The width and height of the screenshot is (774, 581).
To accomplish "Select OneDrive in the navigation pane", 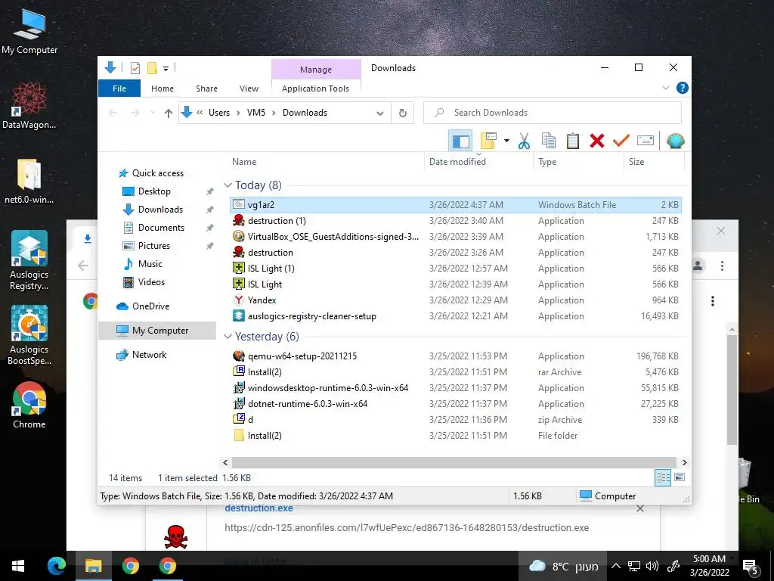I will click(150, 306).
